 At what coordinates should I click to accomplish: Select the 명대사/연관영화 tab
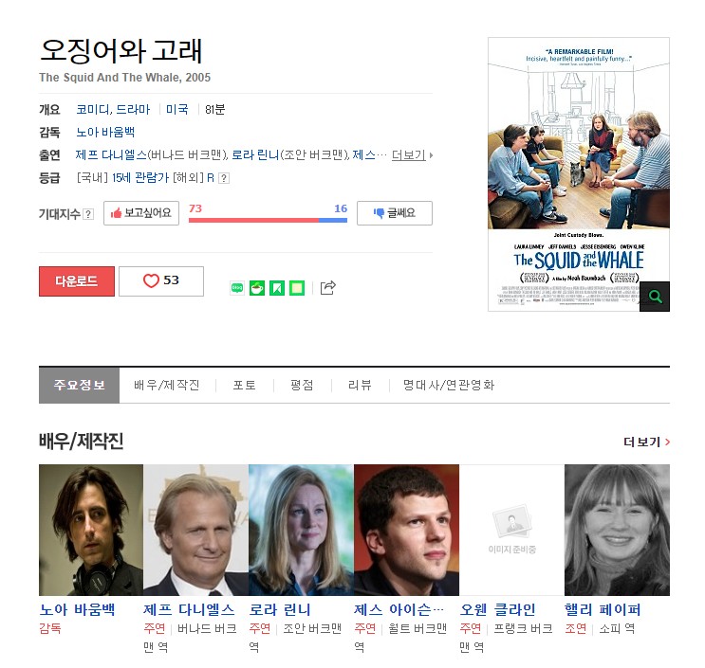pos(449,386)
